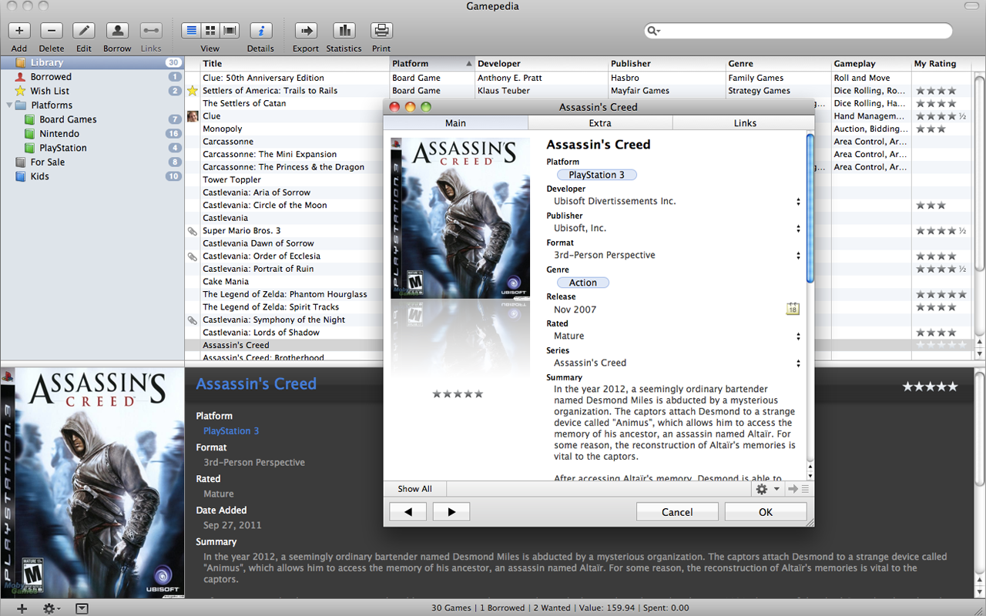Select the Nintendo platform list
Viewport: 986px width, 616px height.
pyautogui.click(x=92, y=134)
